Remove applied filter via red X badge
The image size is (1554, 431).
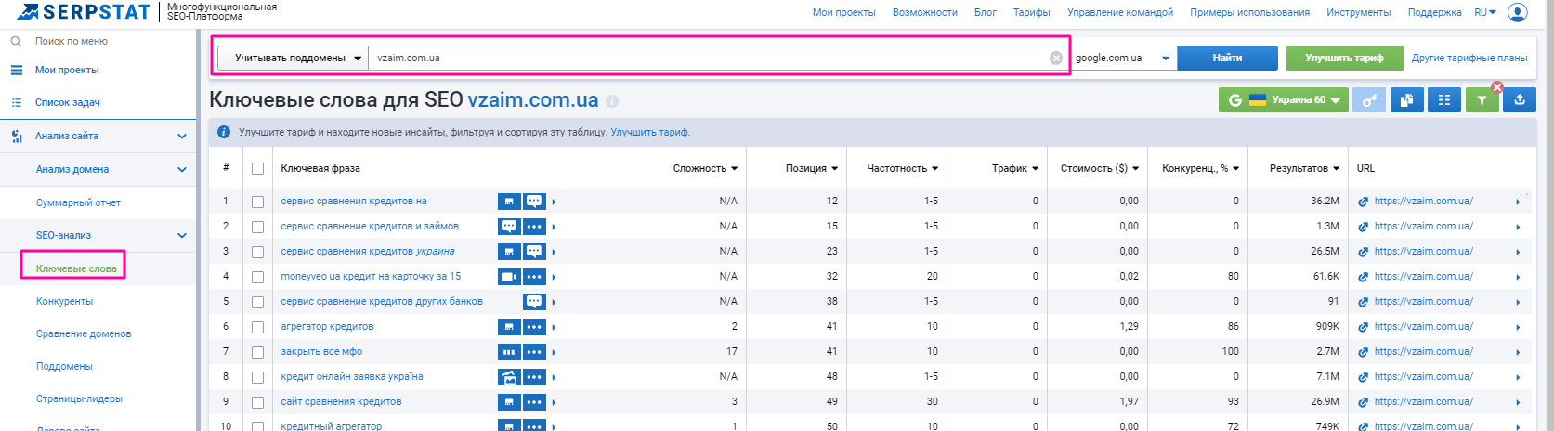click(1497, 87)
